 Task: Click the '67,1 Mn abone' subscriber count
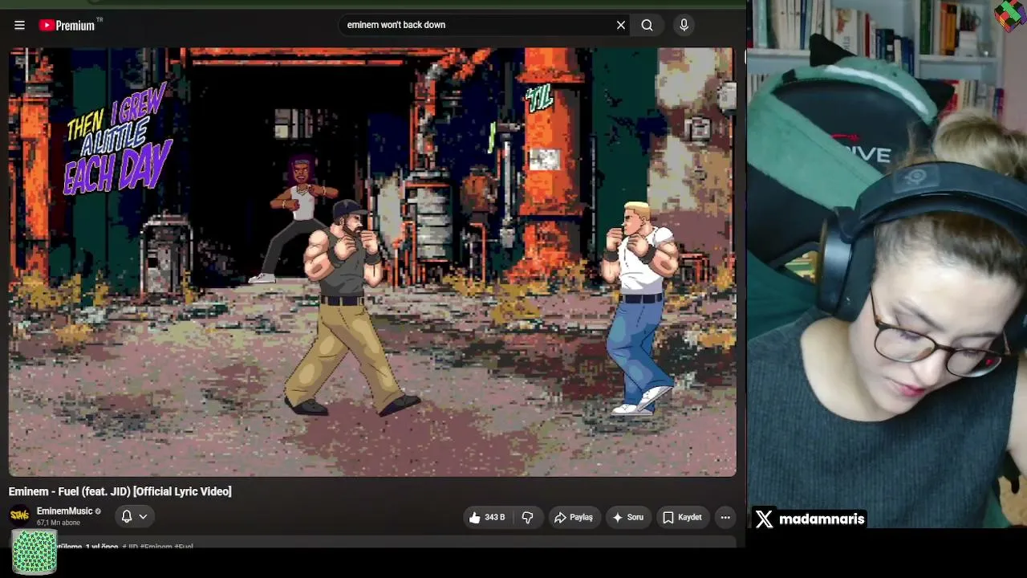click(59, 523)
